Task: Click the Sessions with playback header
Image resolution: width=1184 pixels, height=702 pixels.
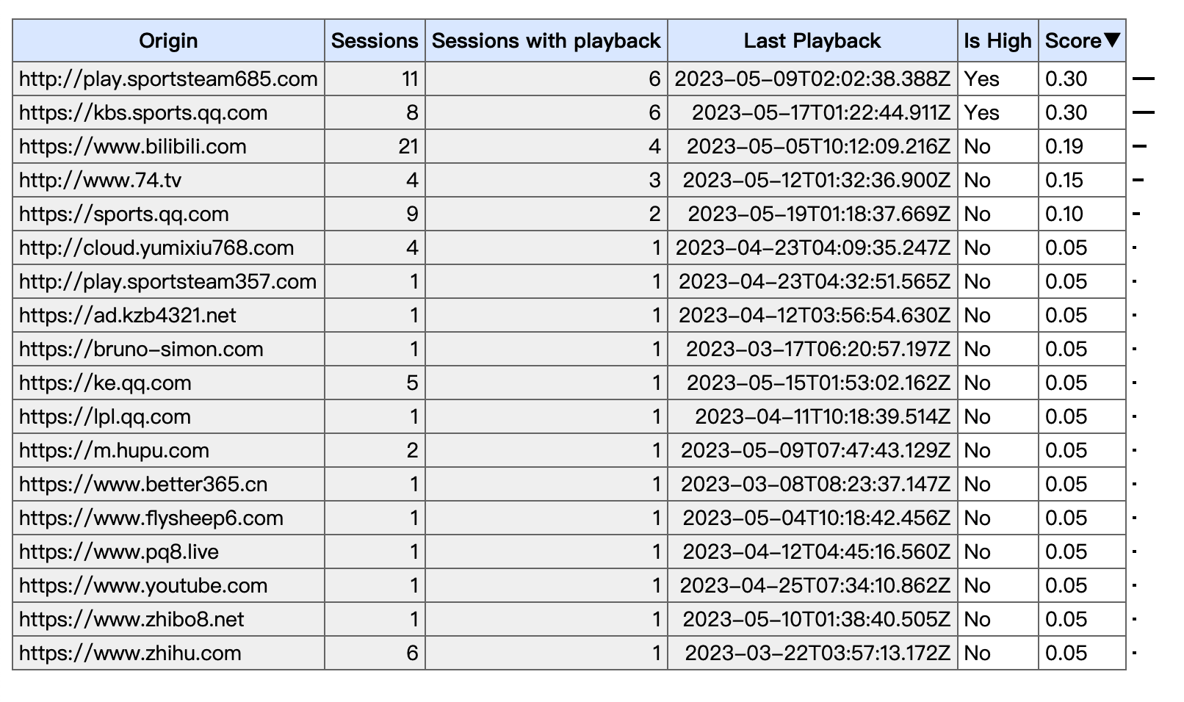Action: pos(546,41)
